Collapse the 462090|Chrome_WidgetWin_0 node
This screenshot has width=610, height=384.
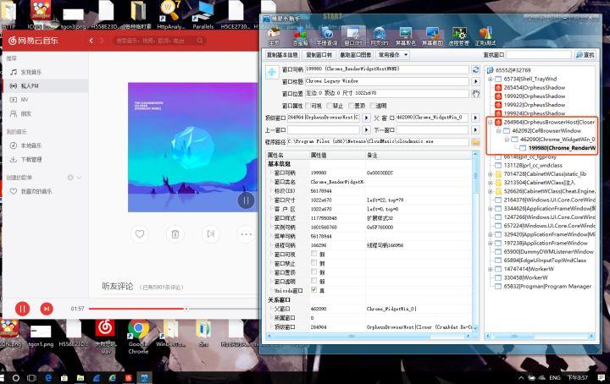coord(507,140)
